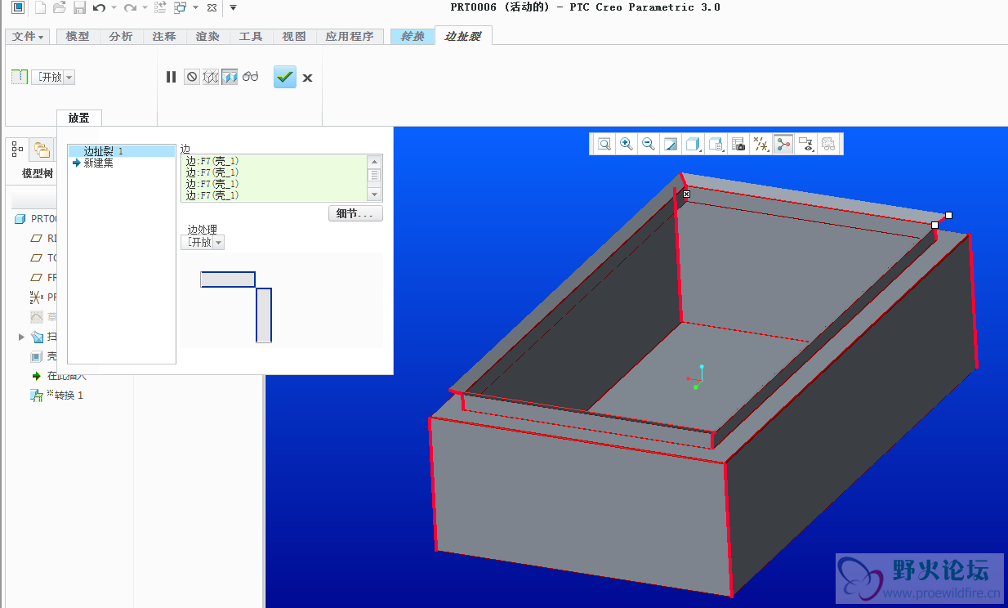Open the 文件 menu
The height and width of the screenshot is (608, 1008).
[x=28, y=37]
